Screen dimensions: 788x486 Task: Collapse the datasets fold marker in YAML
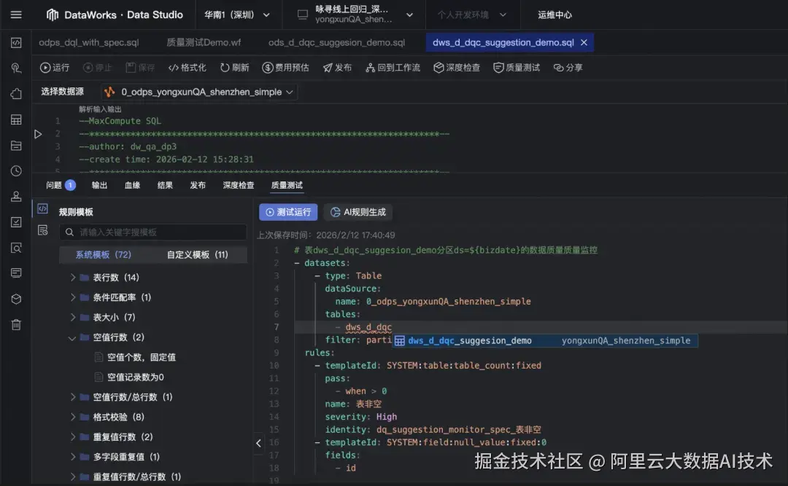(297, 263)
